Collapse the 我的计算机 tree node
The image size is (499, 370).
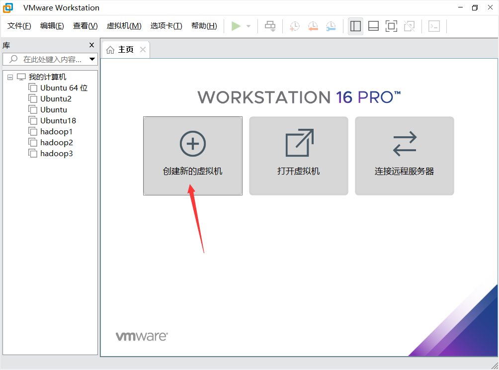tap(10, 77)
